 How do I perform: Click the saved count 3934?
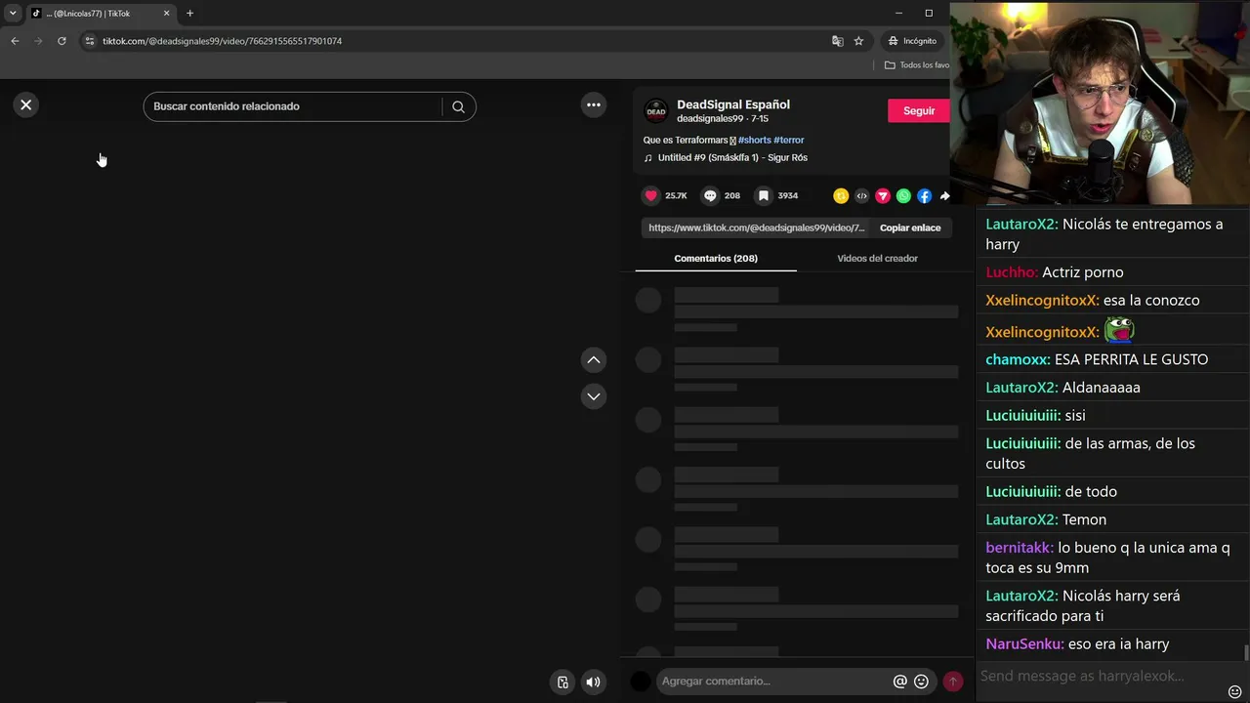[x=787, y=195]
